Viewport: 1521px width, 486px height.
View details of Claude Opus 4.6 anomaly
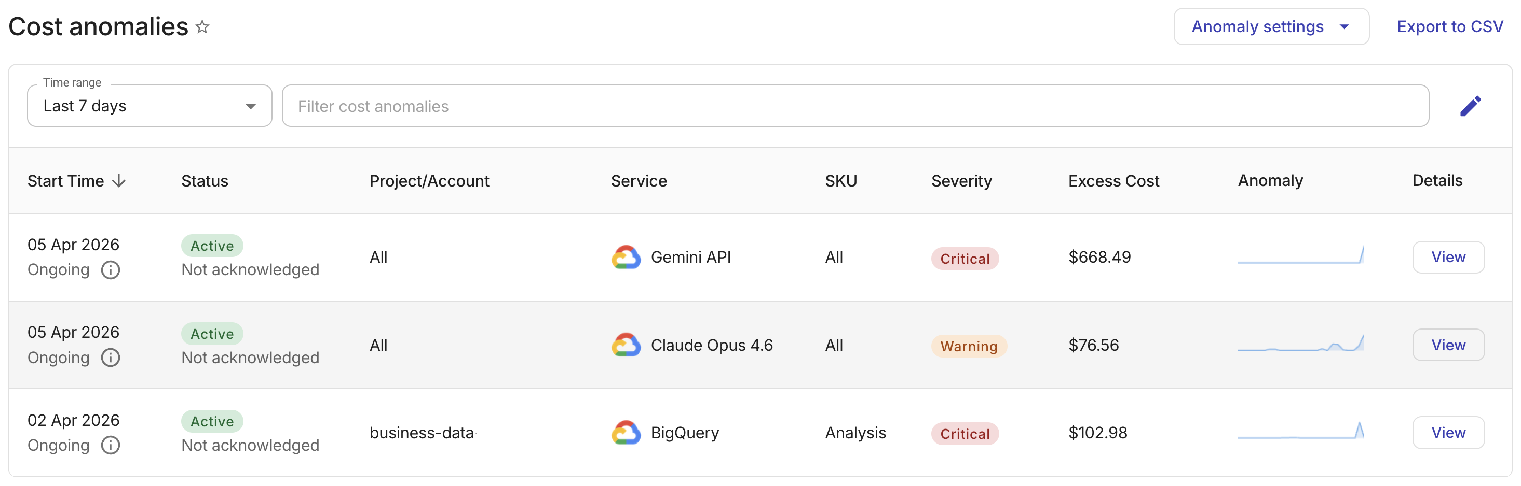[1448, 345]
